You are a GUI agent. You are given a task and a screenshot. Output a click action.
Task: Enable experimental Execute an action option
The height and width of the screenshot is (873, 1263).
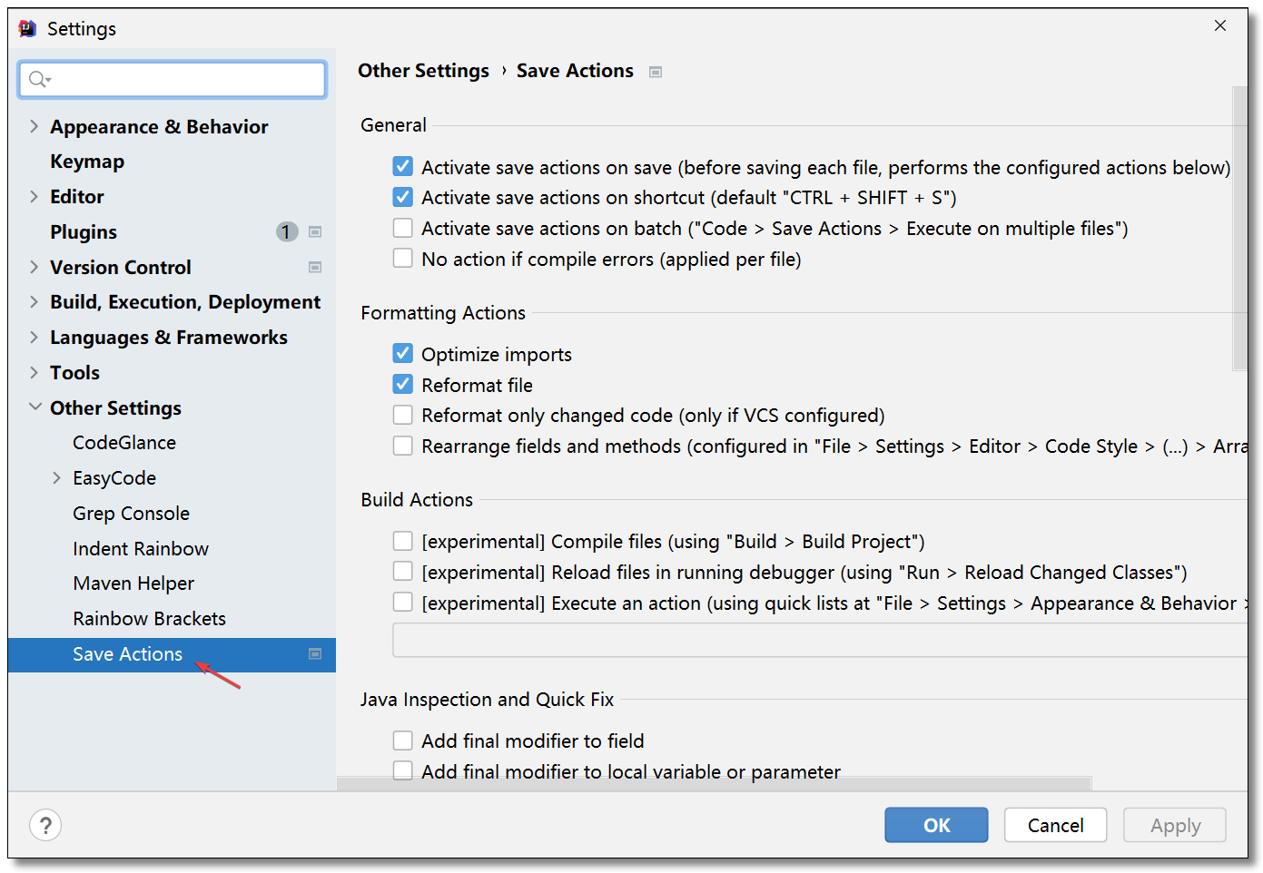click(x=403, y=603)
